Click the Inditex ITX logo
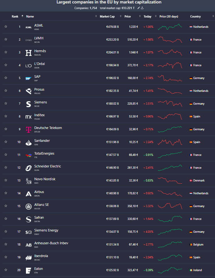This screenshot has width=215, height=278. [28, 117]
